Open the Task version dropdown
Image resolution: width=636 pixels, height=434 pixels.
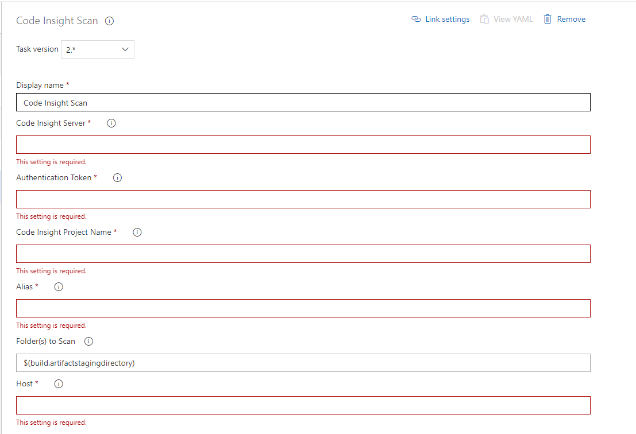[97, 50]
